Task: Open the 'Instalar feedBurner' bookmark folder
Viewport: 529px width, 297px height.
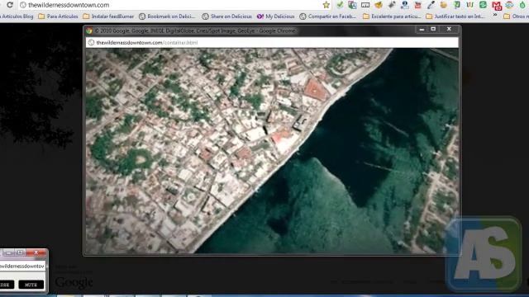Action: 108,16
